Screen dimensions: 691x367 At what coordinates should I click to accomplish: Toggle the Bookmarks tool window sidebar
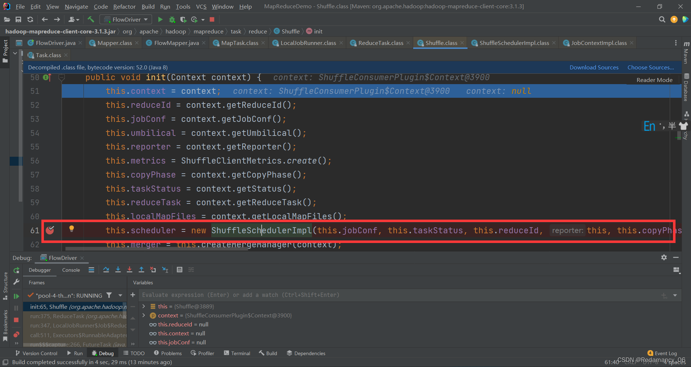5,325
